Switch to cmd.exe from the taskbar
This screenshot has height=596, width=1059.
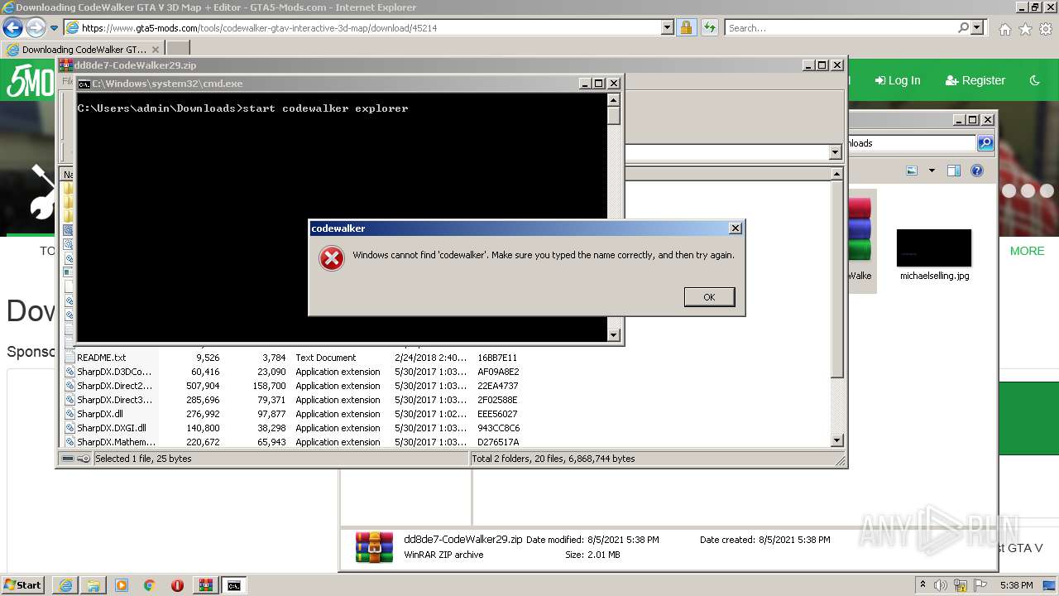pos(234,585)
